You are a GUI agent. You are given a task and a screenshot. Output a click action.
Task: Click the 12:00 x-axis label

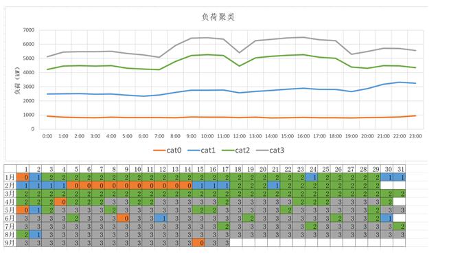point(240,136)
